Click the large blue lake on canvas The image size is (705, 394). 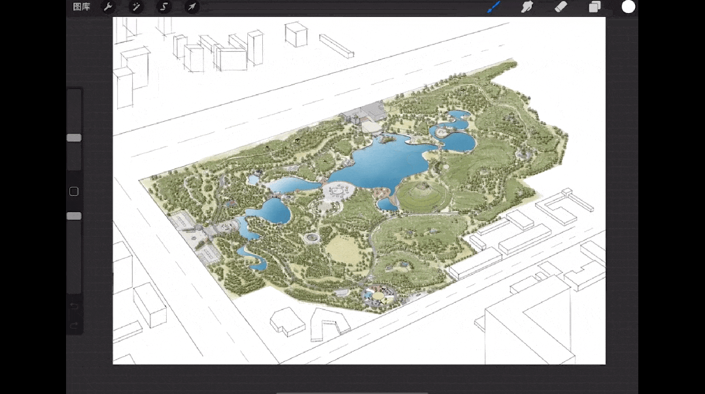click(x=379, y=164)
